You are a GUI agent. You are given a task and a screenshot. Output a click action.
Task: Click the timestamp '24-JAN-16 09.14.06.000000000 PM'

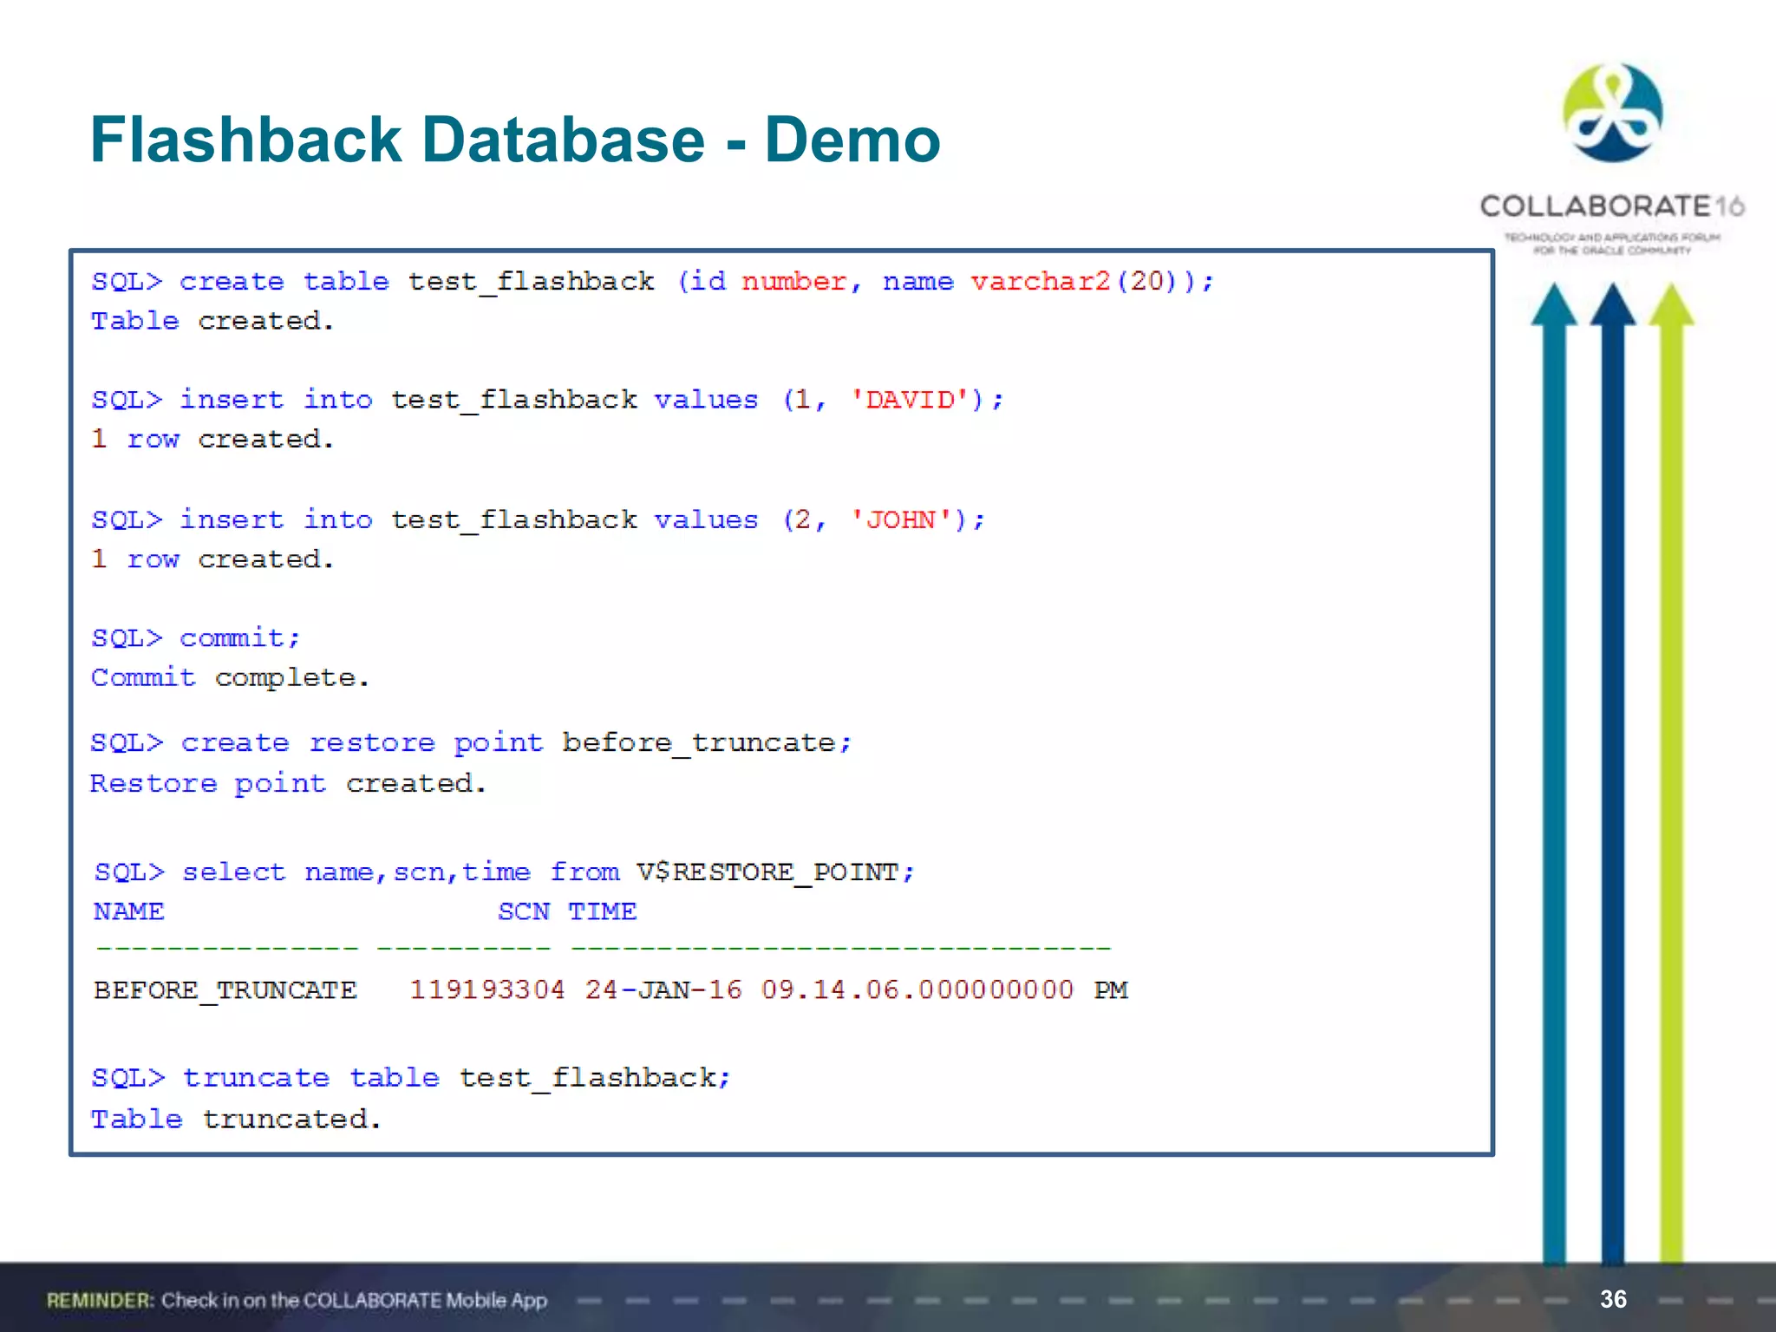(857, 989)
